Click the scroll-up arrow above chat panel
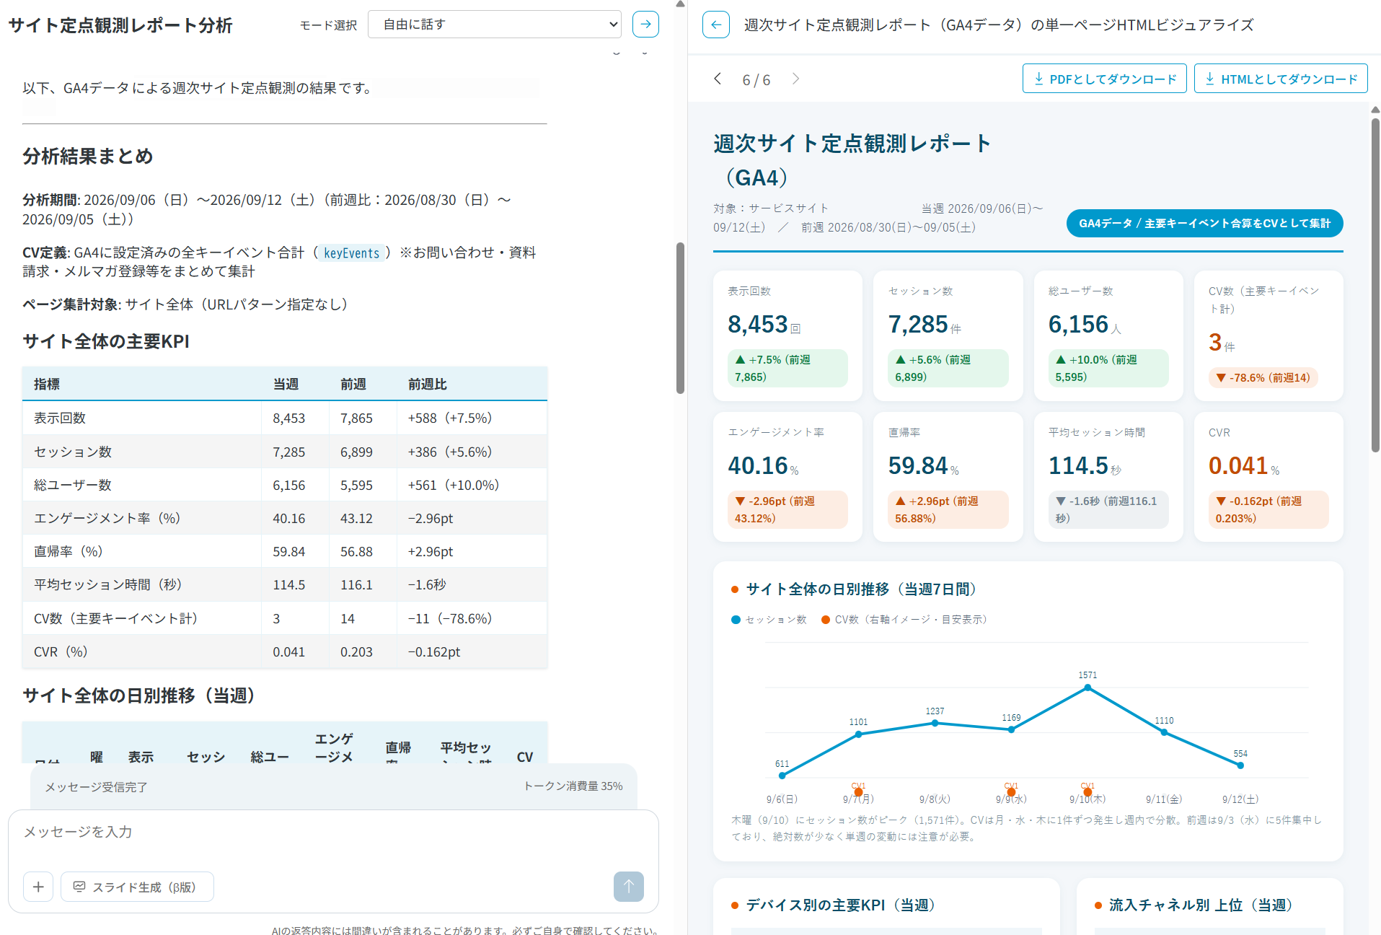1381x935 pixels. (680, 4)
